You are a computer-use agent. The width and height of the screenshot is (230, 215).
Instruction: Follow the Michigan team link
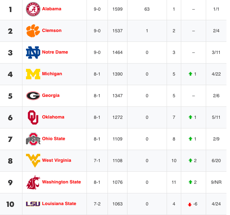[x=52, y=74]
